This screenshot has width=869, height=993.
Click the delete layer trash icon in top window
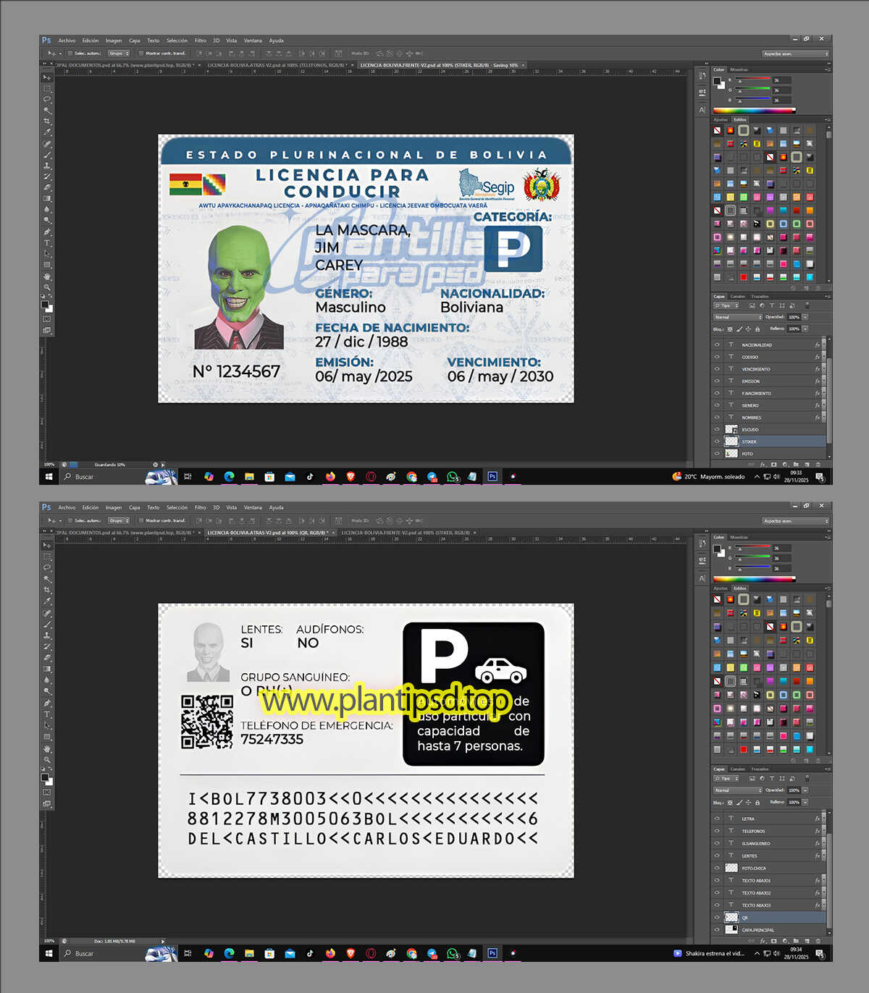(818, 465)
